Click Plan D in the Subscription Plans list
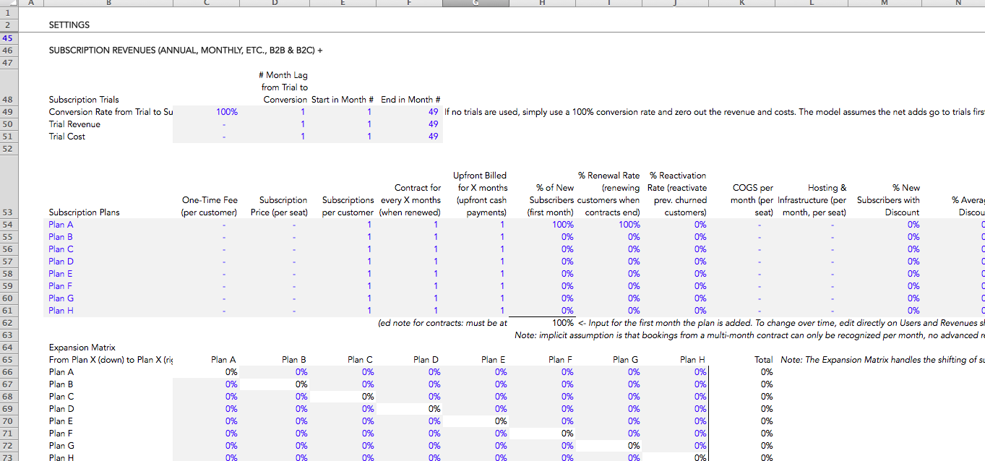Image resolution: width=985 pixels, height=461 pixels. 61,262
